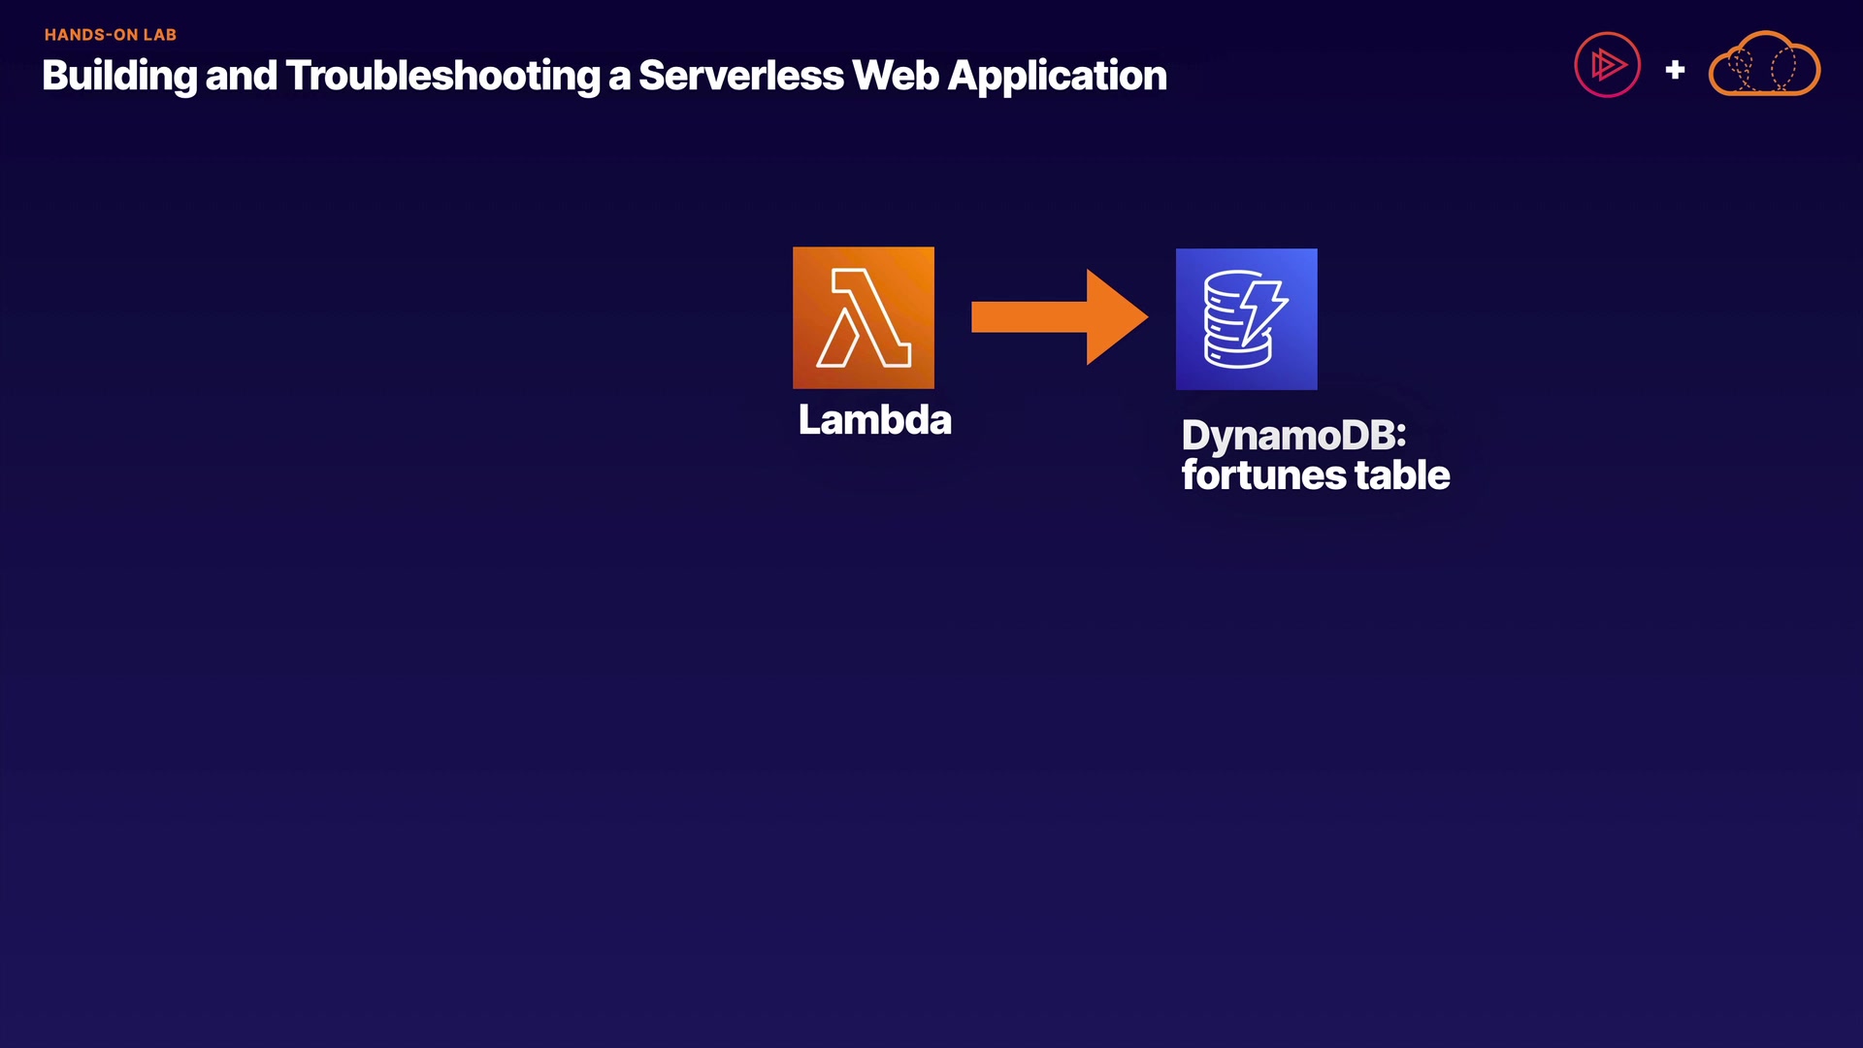Click the "Lambda" text label
The image size is (1863, 1048).
coord(874,420)
